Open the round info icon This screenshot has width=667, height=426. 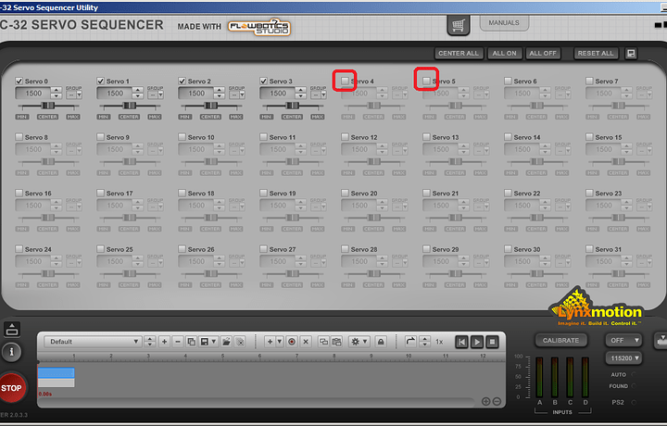11,352
